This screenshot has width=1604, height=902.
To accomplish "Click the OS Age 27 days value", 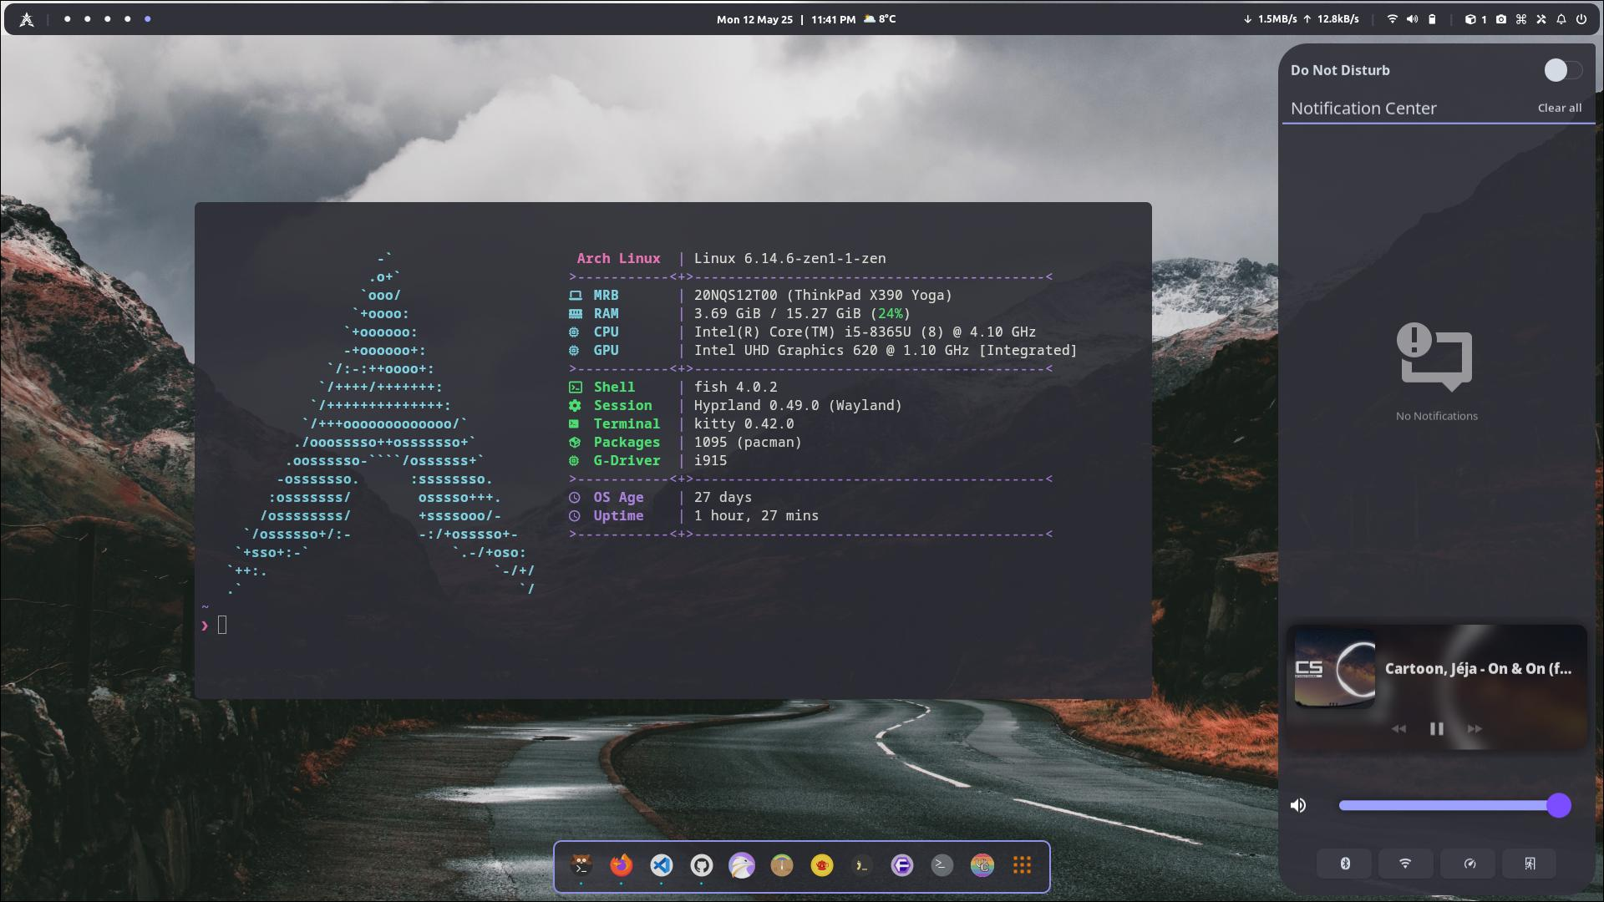I will (723, 498).
